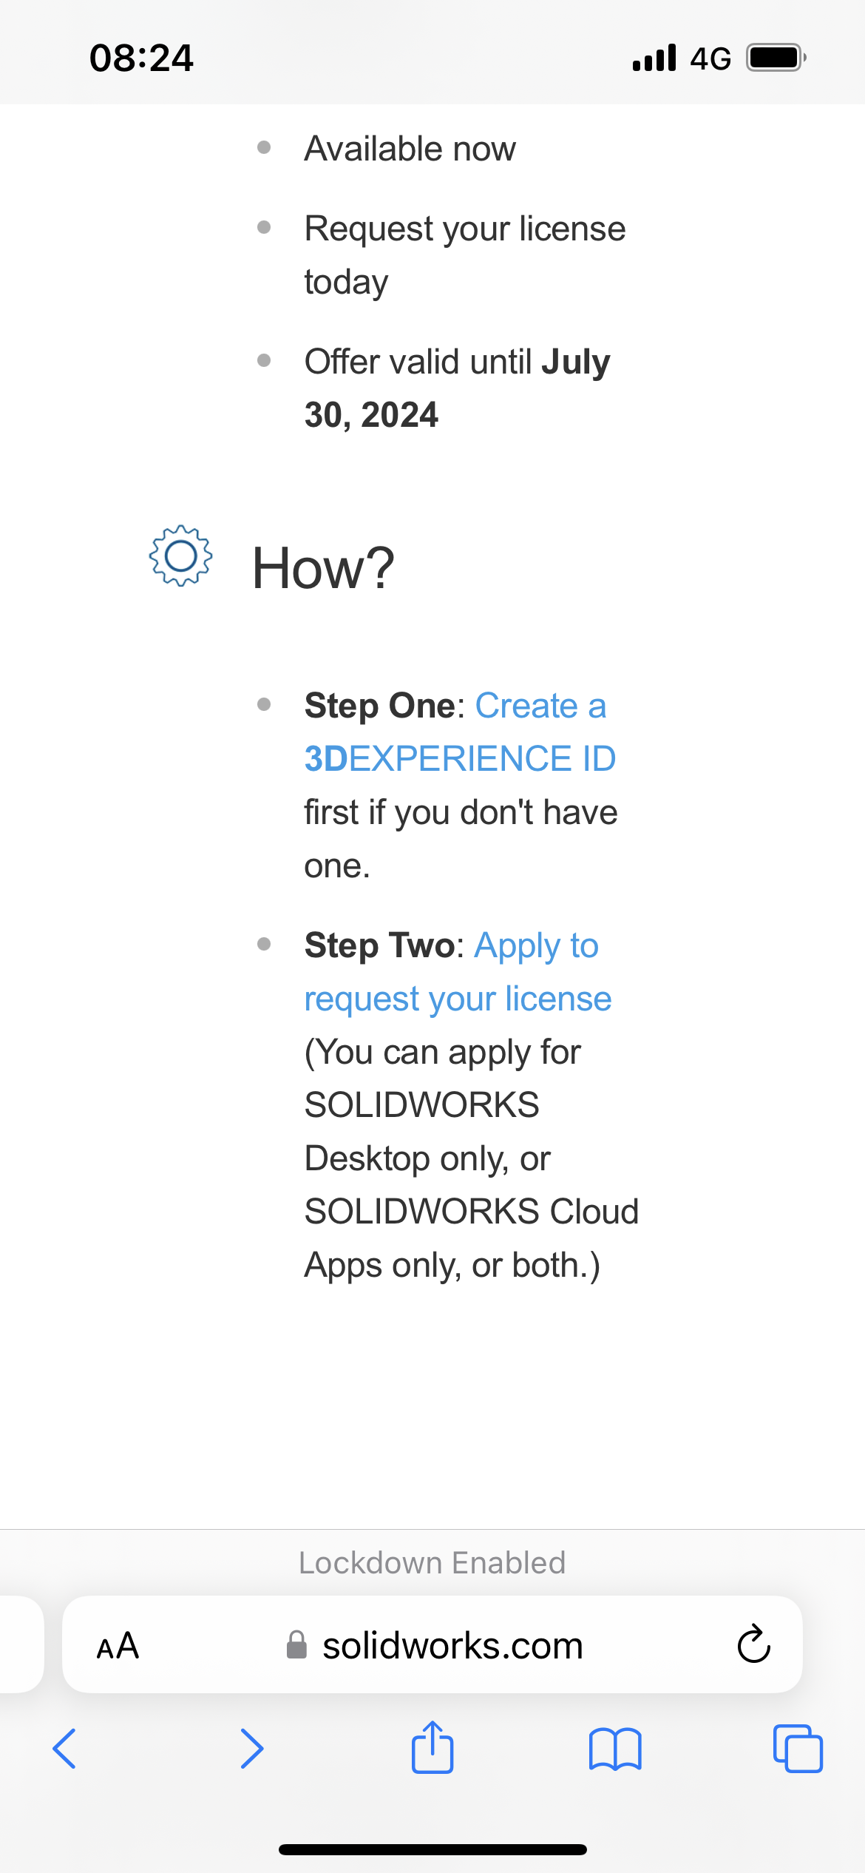
Task: Tap the 4G network indicator
Action: point(710,58)
